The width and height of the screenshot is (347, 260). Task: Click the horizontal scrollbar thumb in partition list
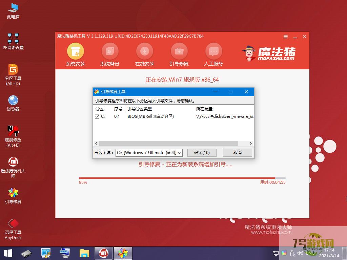click(169, 143)
